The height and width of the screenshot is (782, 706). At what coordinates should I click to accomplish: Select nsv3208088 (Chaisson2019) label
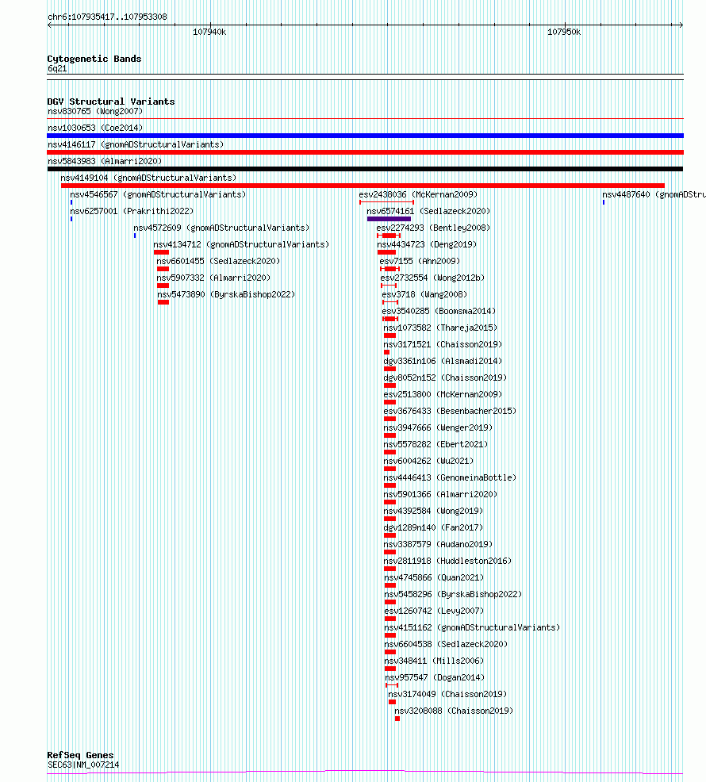coord(454,711)
